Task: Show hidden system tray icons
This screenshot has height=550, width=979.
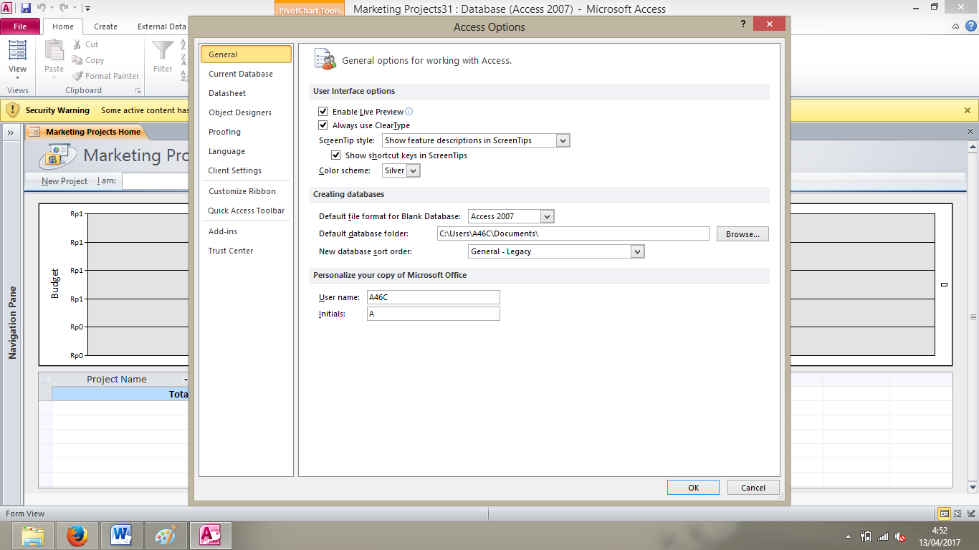Action: pos(849,536)
